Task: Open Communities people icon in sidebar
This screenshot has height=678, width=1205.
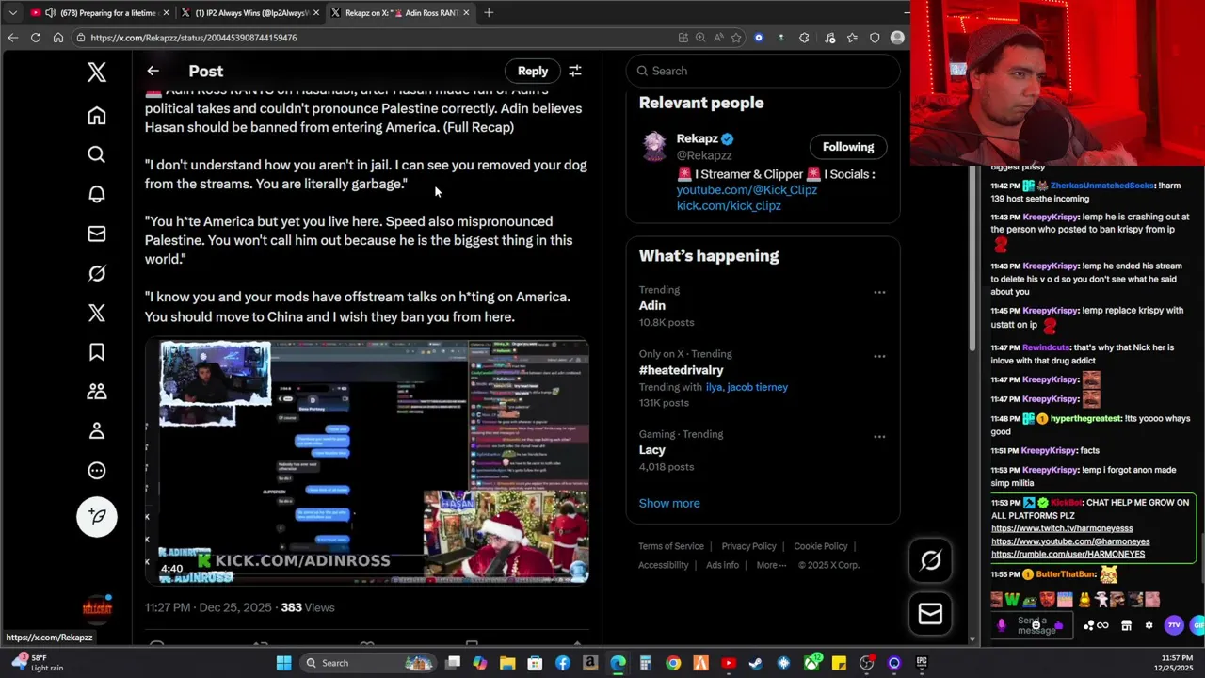Action: point(97,392)
